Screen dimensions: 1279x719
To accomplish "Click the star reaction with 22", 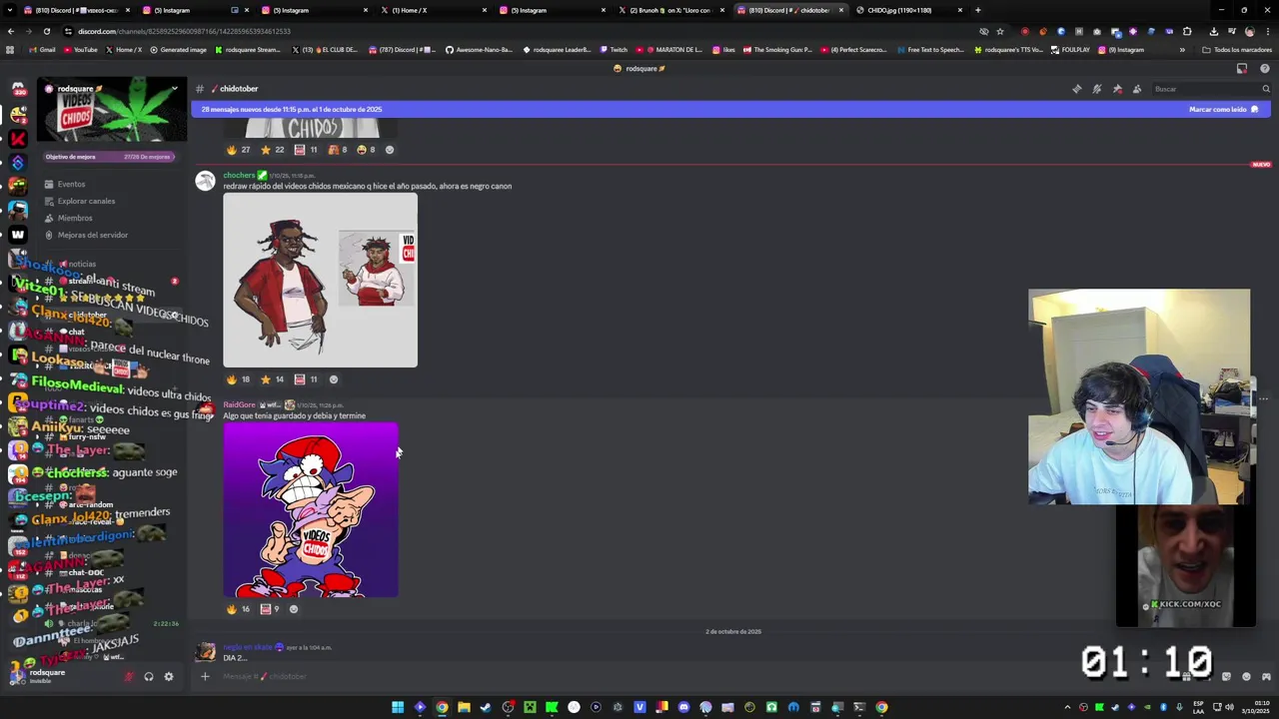I will coord(273,150).
